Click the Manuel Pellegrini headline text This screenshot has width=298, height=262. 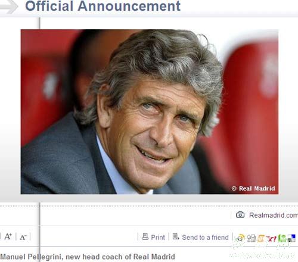click(88, 257)
